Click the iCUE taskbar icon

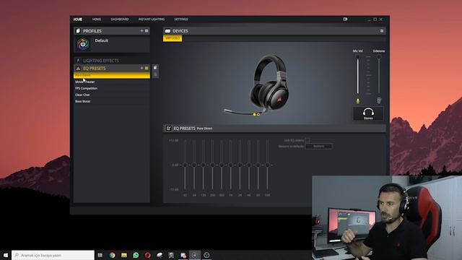coord(195,255)
